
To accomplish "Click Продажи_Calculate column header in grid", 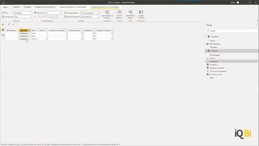I will pos(104,30).
